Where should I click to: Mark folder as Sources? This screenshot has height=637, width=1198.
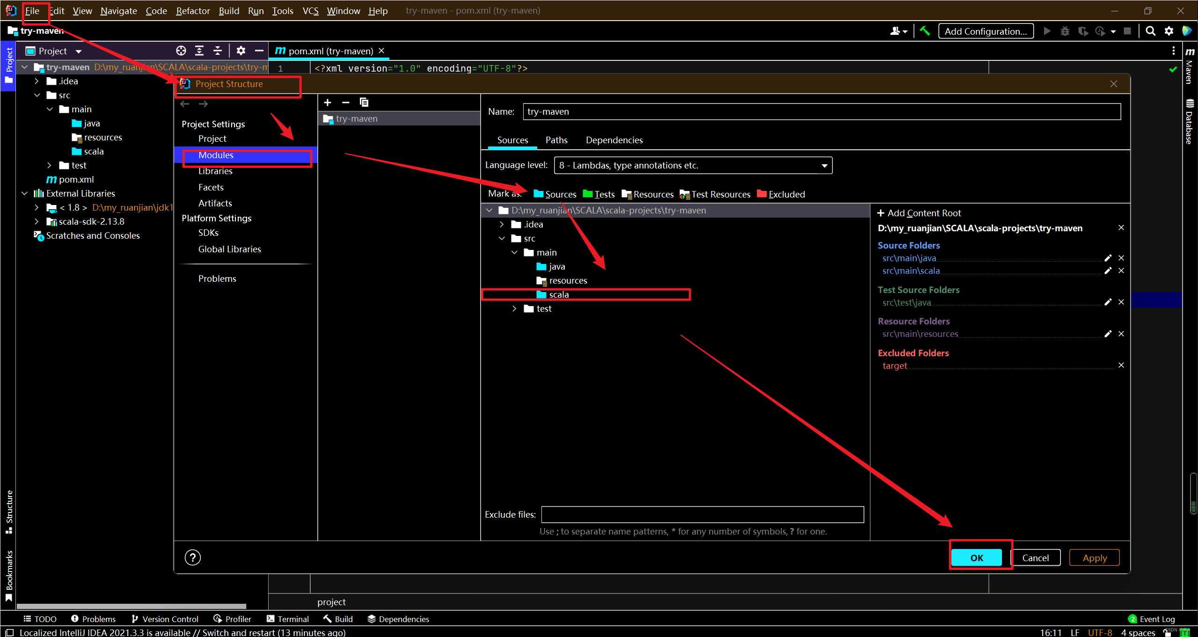point(555,194)
